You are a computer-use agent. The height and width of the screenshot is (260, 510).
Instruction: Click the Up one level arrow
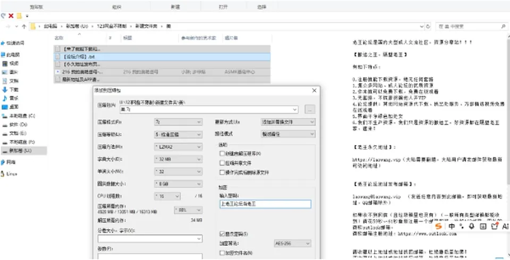point(24,27)
